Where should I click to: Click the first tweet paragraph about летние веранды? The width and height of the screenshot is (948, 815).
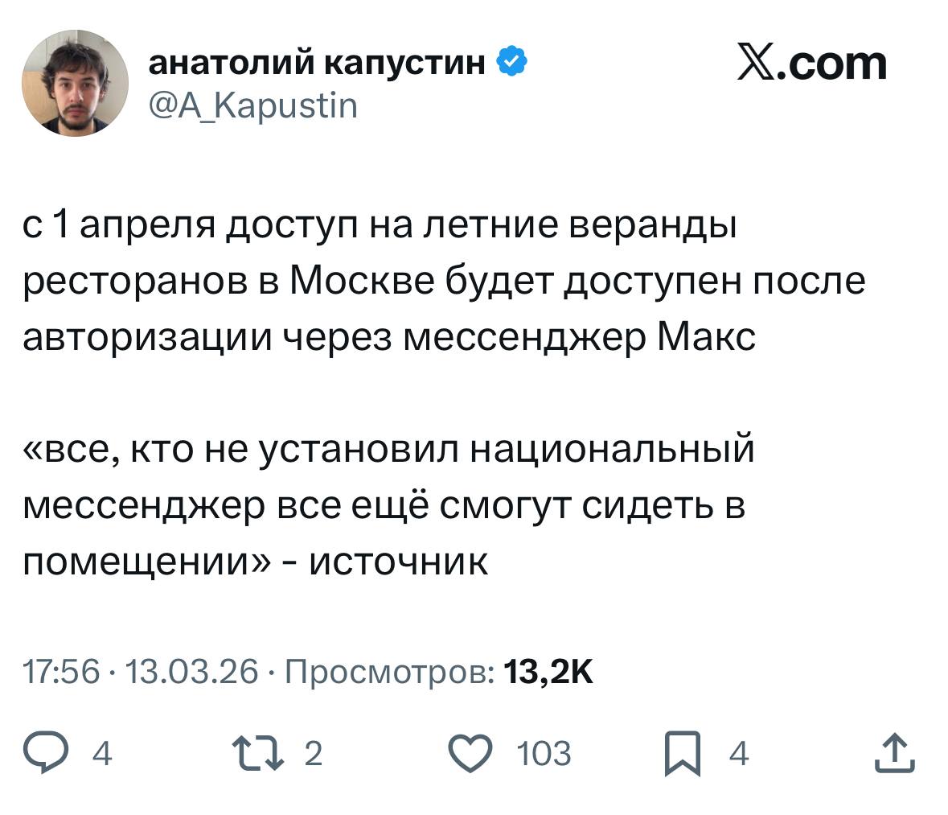click(442, 282)
